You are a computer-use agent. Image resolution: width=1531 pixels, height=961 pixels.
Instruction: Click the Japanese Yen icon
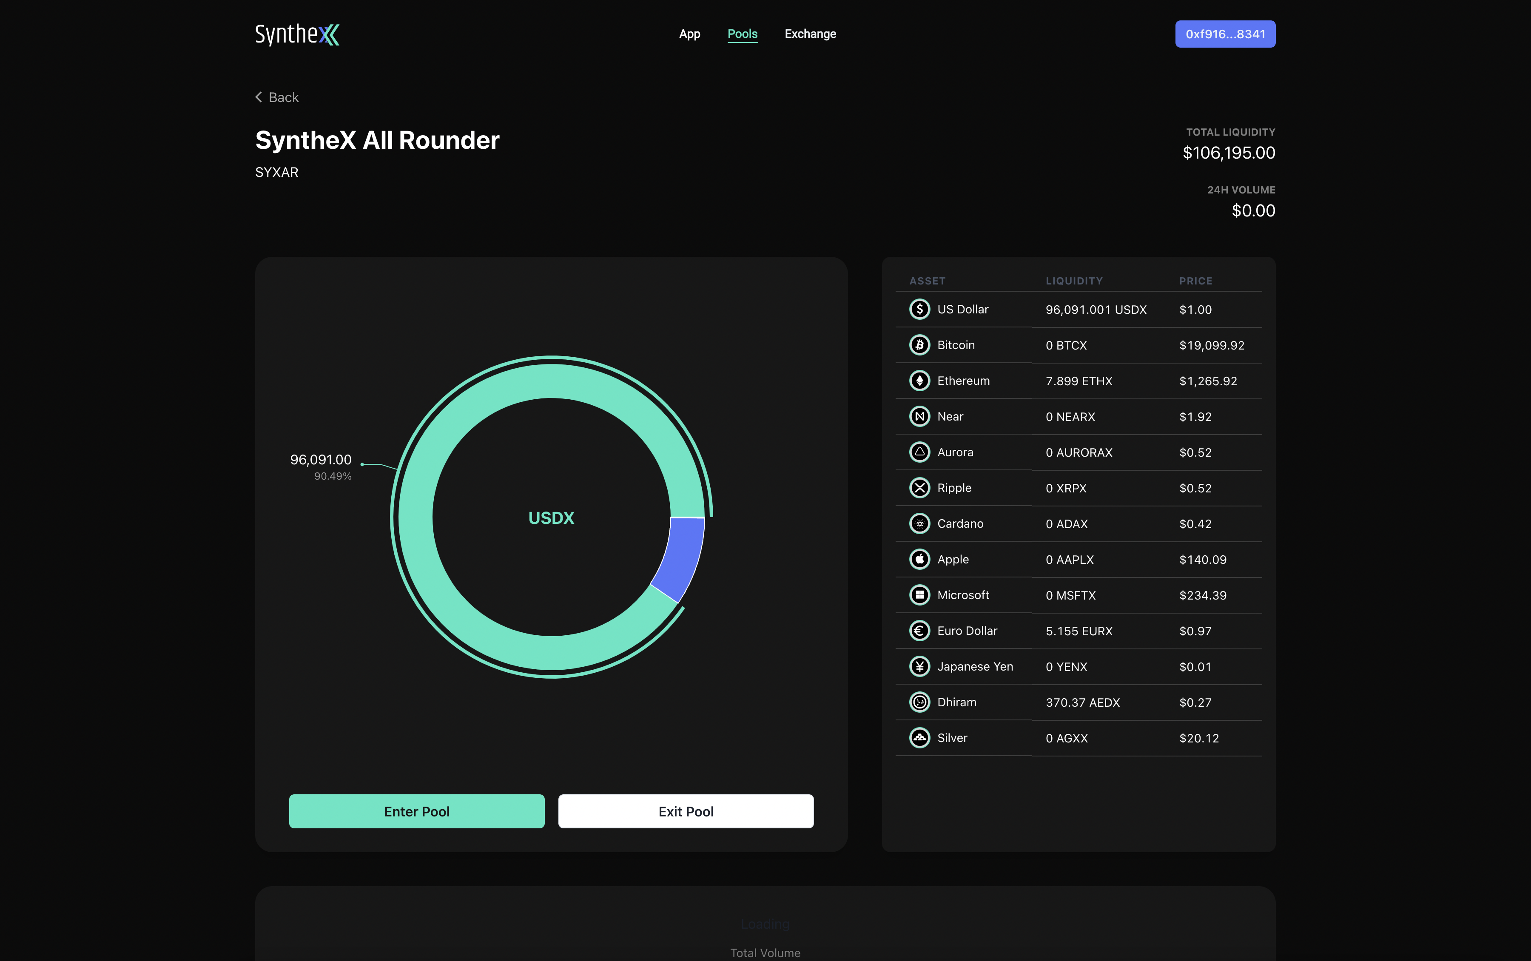point(919,667)
